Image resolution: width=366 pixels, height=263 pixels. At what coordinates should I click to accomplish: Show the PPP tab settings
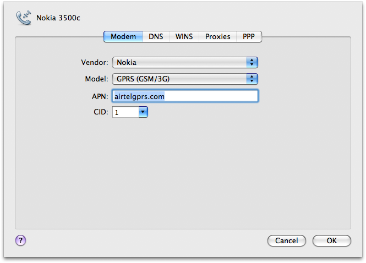[249, 37]
